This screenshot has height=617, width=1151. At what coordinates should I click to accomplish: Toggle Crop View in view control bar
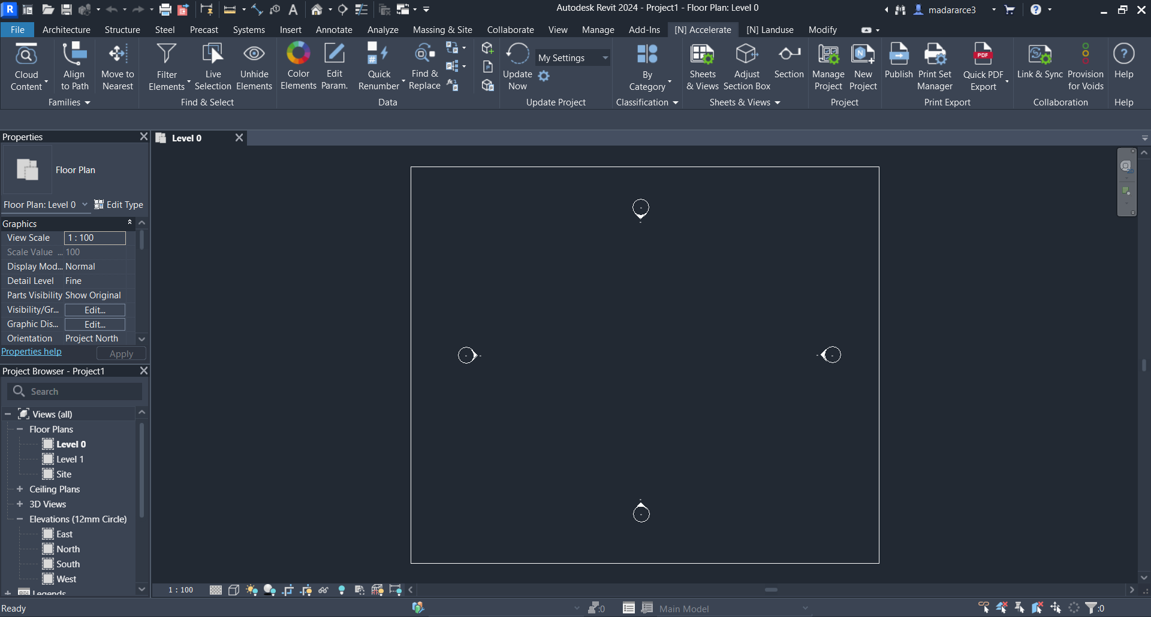pyautogui.click(x=288, y=590)
